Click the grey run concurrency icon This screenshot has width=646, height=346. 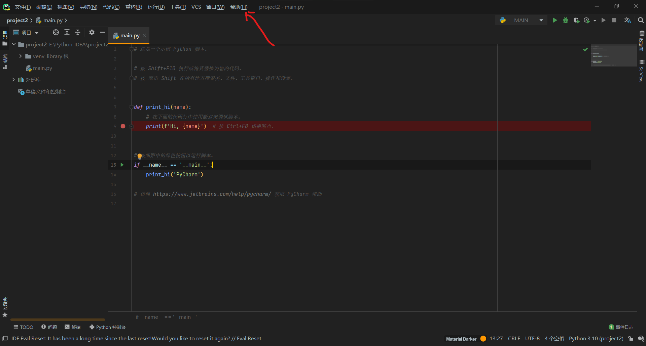point(604,20)
